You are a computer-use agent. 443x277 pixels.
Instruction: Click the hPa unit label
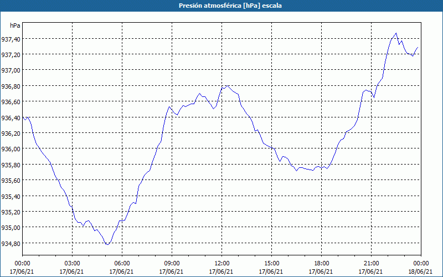point(15,25)
